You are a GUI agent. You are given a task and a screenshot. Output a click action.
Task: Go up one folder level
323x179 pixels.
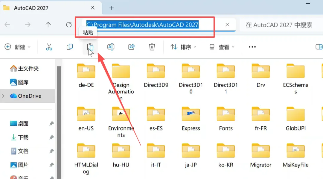48,25
